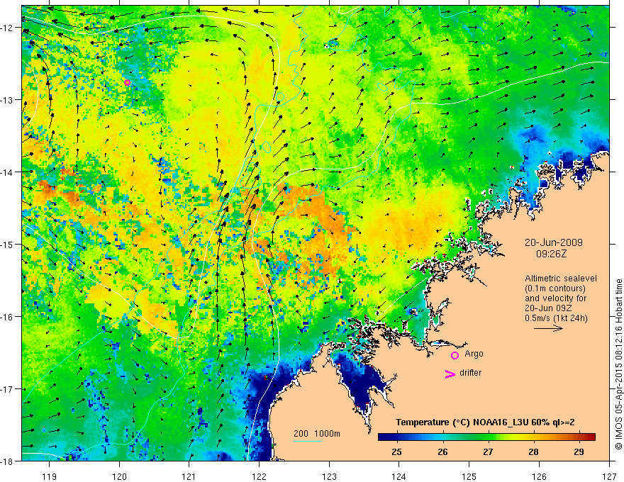624x482 pixels.
Task: Click the magenta circle symbol beside Argo legend
Action: pyautogui.click(x=455, y=355)
